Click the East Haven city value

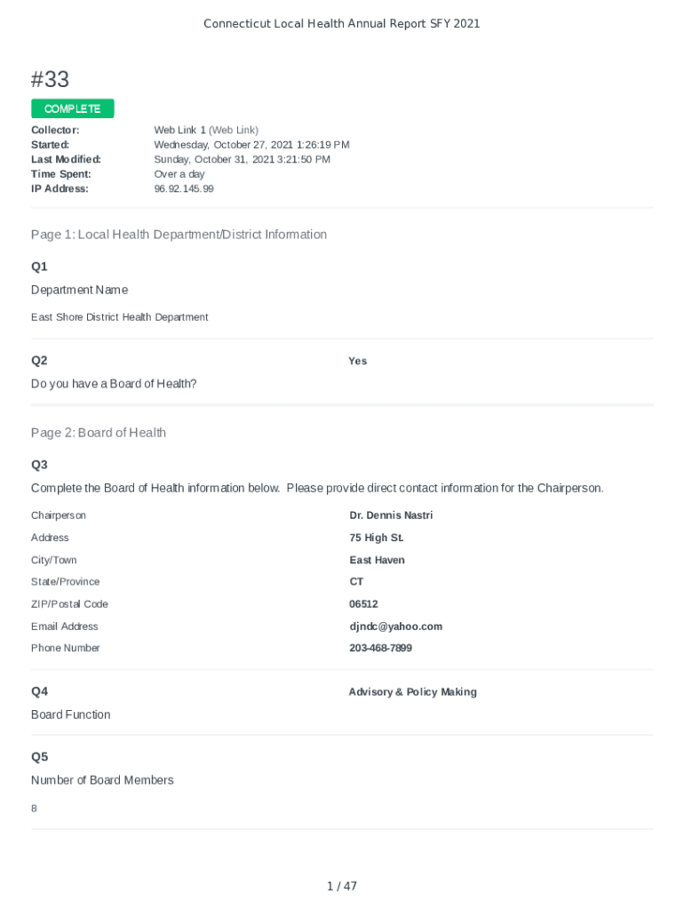377,560
